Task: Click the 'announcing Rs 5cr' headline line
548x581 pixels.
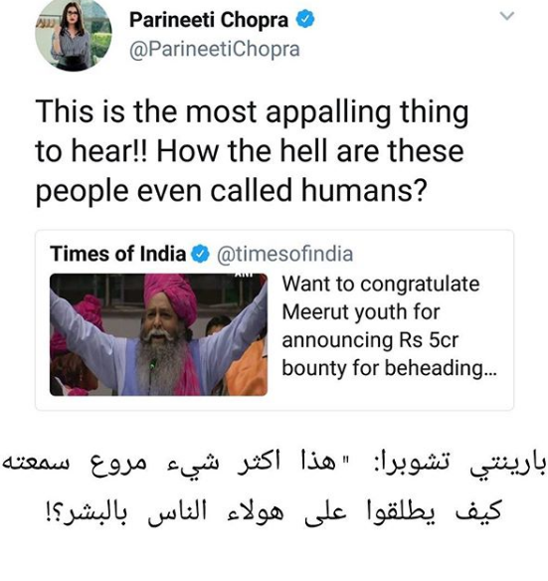Action: pos(370,340)
